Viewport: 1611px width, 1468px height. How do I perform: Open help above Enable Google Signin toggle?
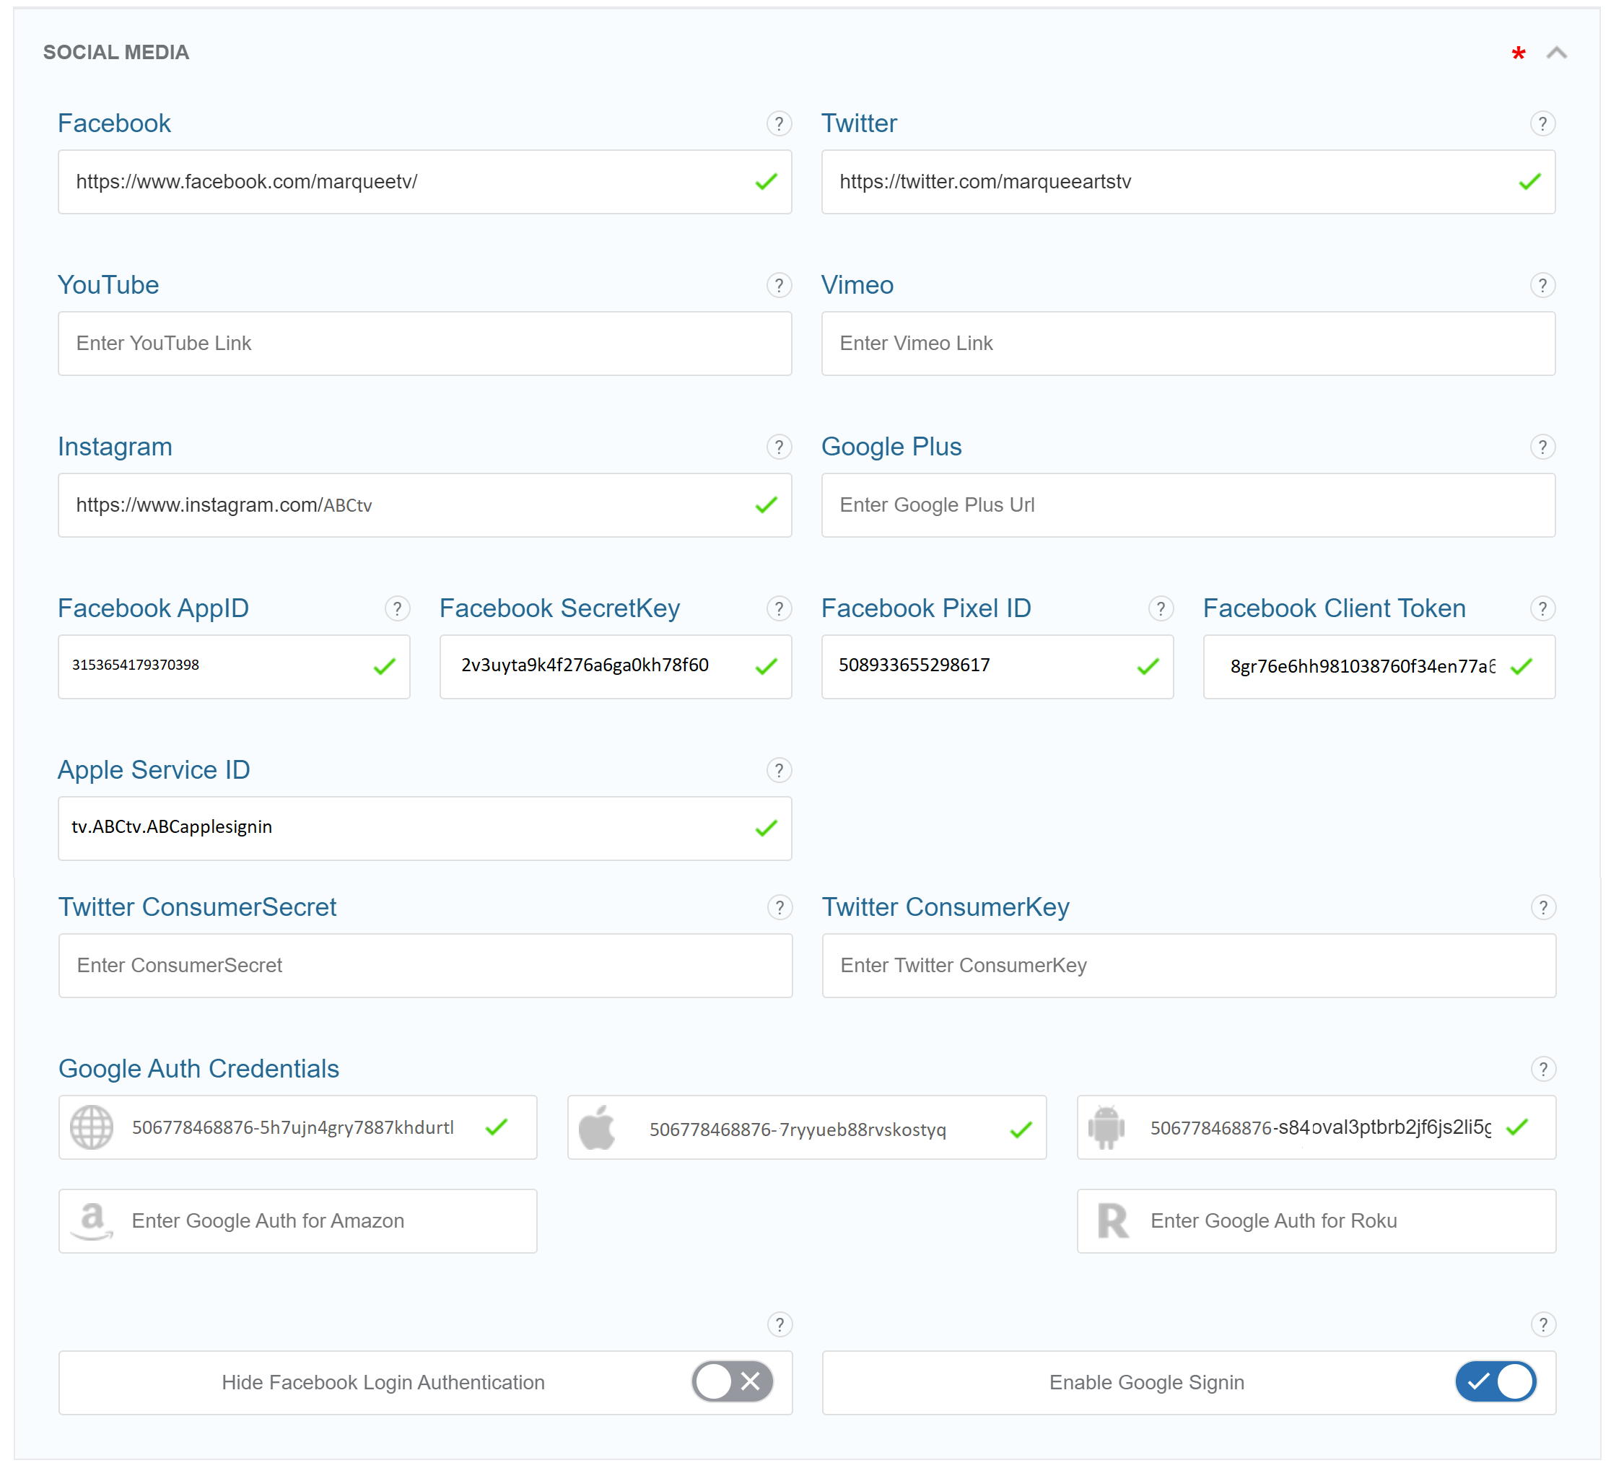[1543, 1325]
